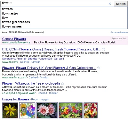
Task: Click the 'Beautiful Flowers for Any Occasion' ad text
Action: tap(75, 42)
